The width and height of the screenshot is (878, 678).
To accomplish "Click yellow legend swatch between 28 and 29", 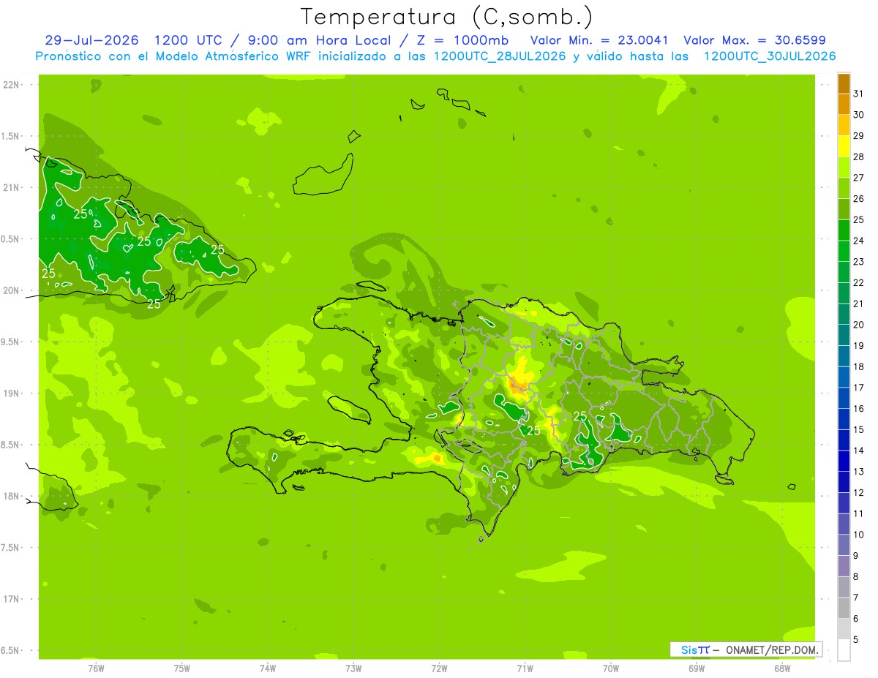I will click(844, 146).
